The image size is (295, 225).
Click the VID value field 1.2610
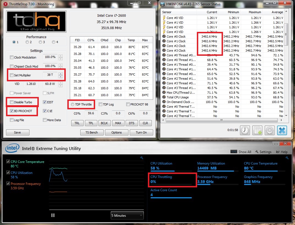tap(31, 84)
